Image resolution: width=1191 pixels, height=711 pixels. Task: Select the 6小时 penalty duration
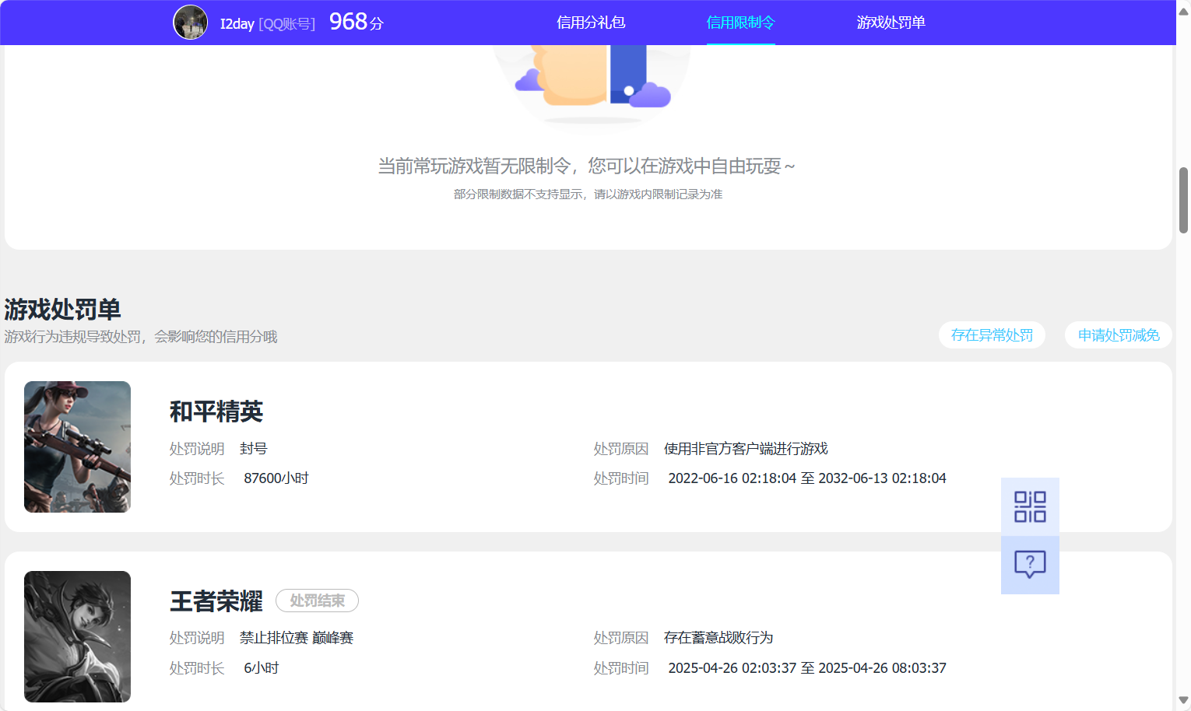click(262, 668)
